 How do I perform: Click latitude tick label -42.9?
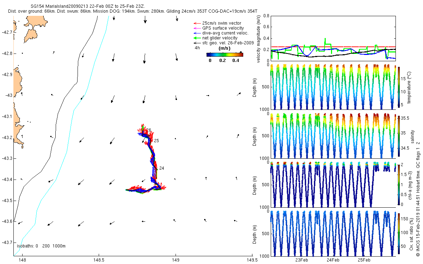[7, 74]
